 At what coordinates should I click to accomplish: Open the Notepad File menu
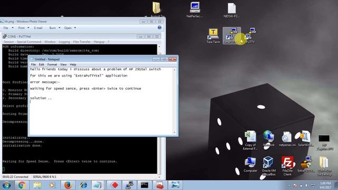pos(33,64)
